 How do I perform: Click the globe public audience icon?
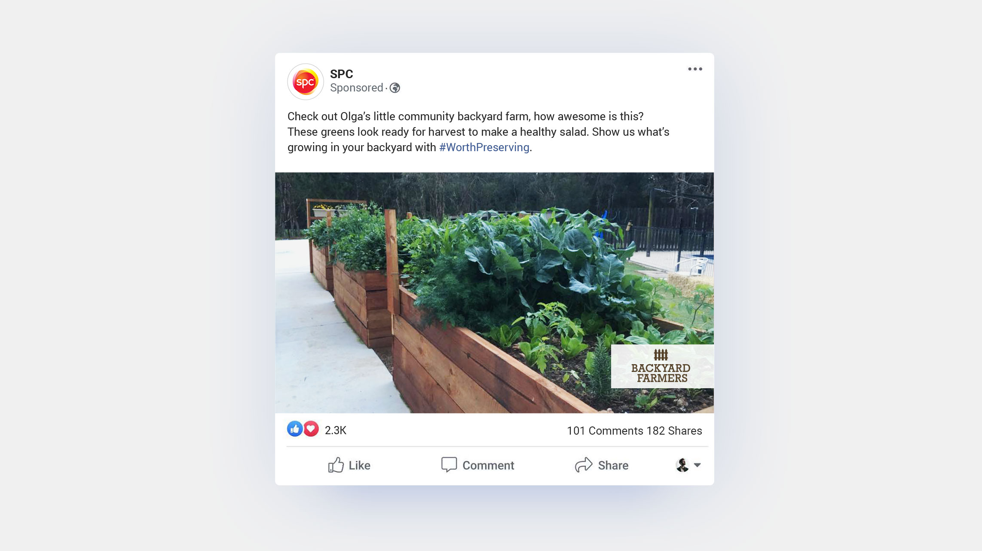pos(395,88)
